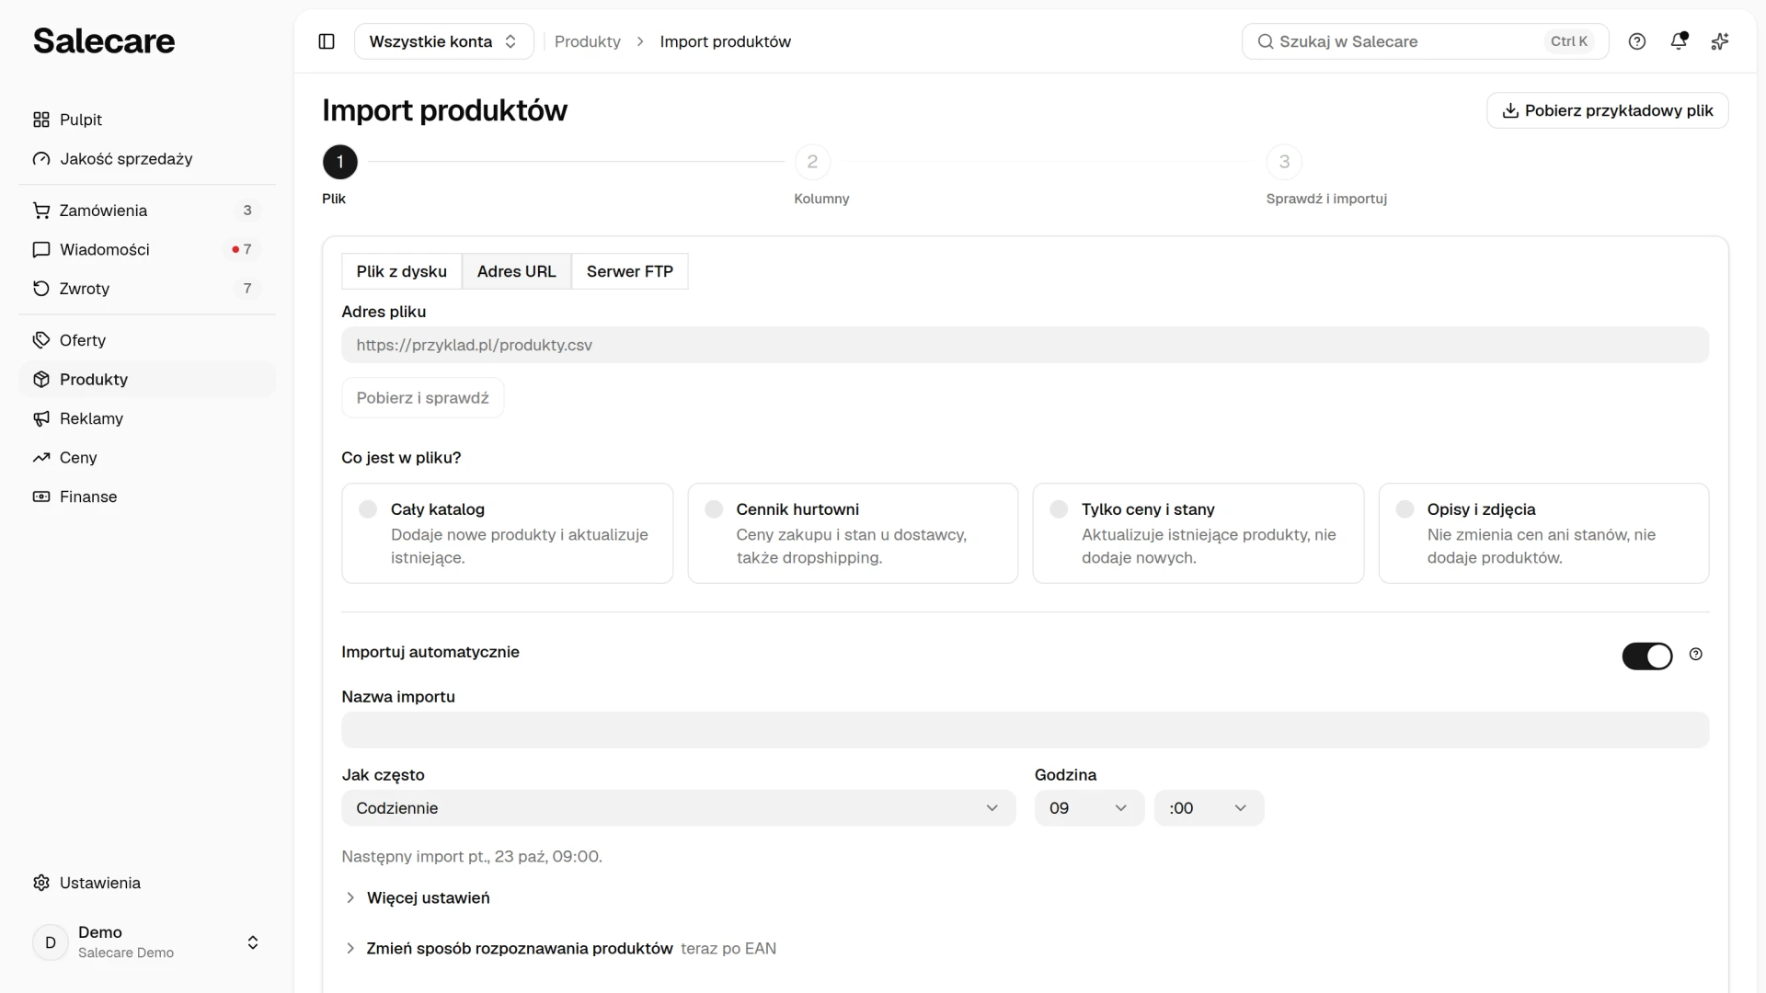
Task: Click the Jakość sprzedaży gauge icon
Action: [x=41, y=159]
